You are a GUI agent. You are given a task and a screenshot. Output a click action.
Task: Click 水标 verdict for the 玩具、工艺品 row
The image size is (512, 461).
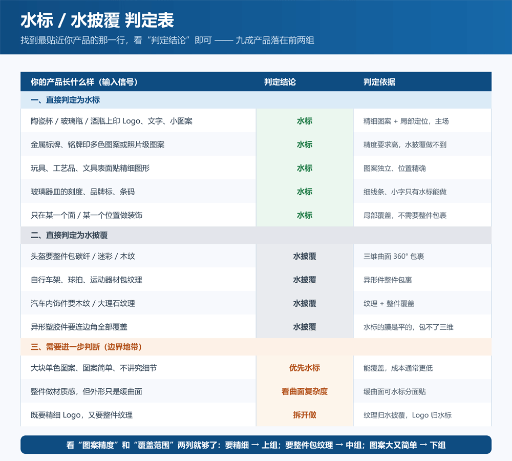(x=305, y=168)
